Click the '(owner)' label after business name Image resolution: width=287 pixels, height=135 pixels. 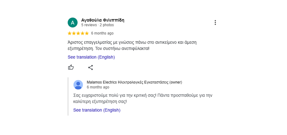point(176,82)
